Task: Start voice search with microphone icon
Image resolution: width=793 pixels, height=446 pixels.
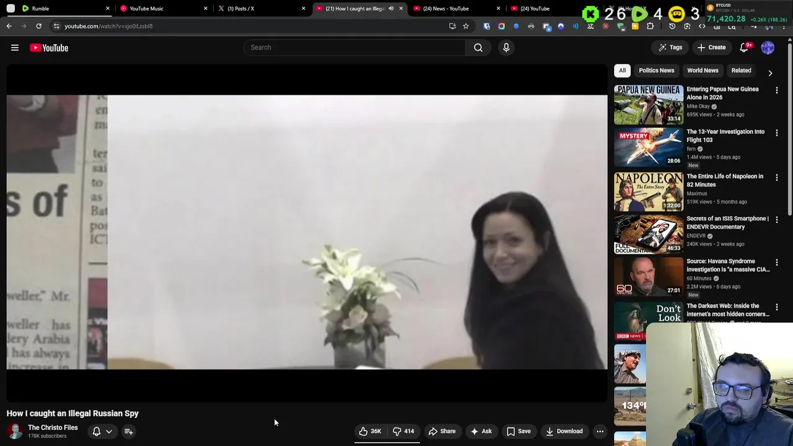Action: click(x=506, y=48)
